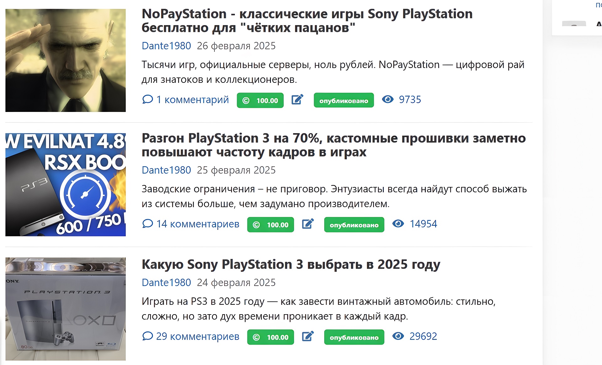
Task: Open 'Какую Sony PlayStation 3 выбрать' title
Action: coord(291,264)
